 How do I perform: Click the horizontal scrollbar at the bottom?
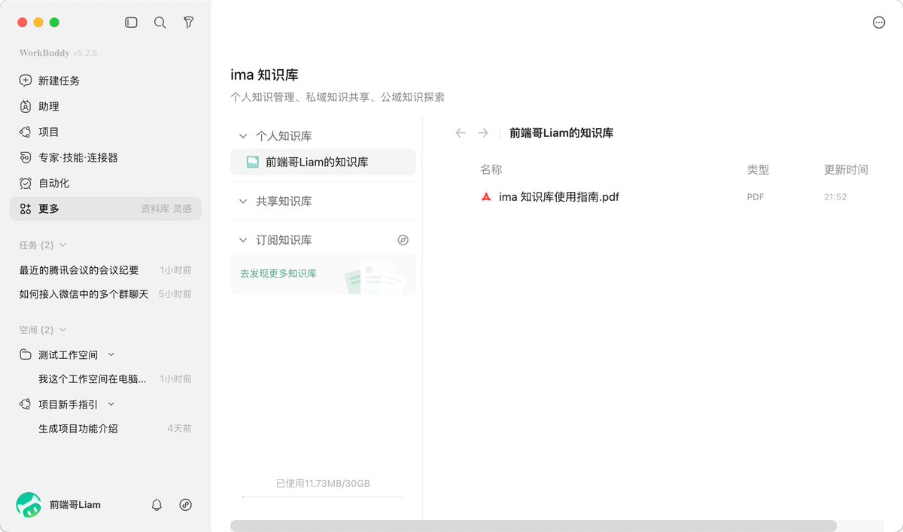tap(534, 526)
